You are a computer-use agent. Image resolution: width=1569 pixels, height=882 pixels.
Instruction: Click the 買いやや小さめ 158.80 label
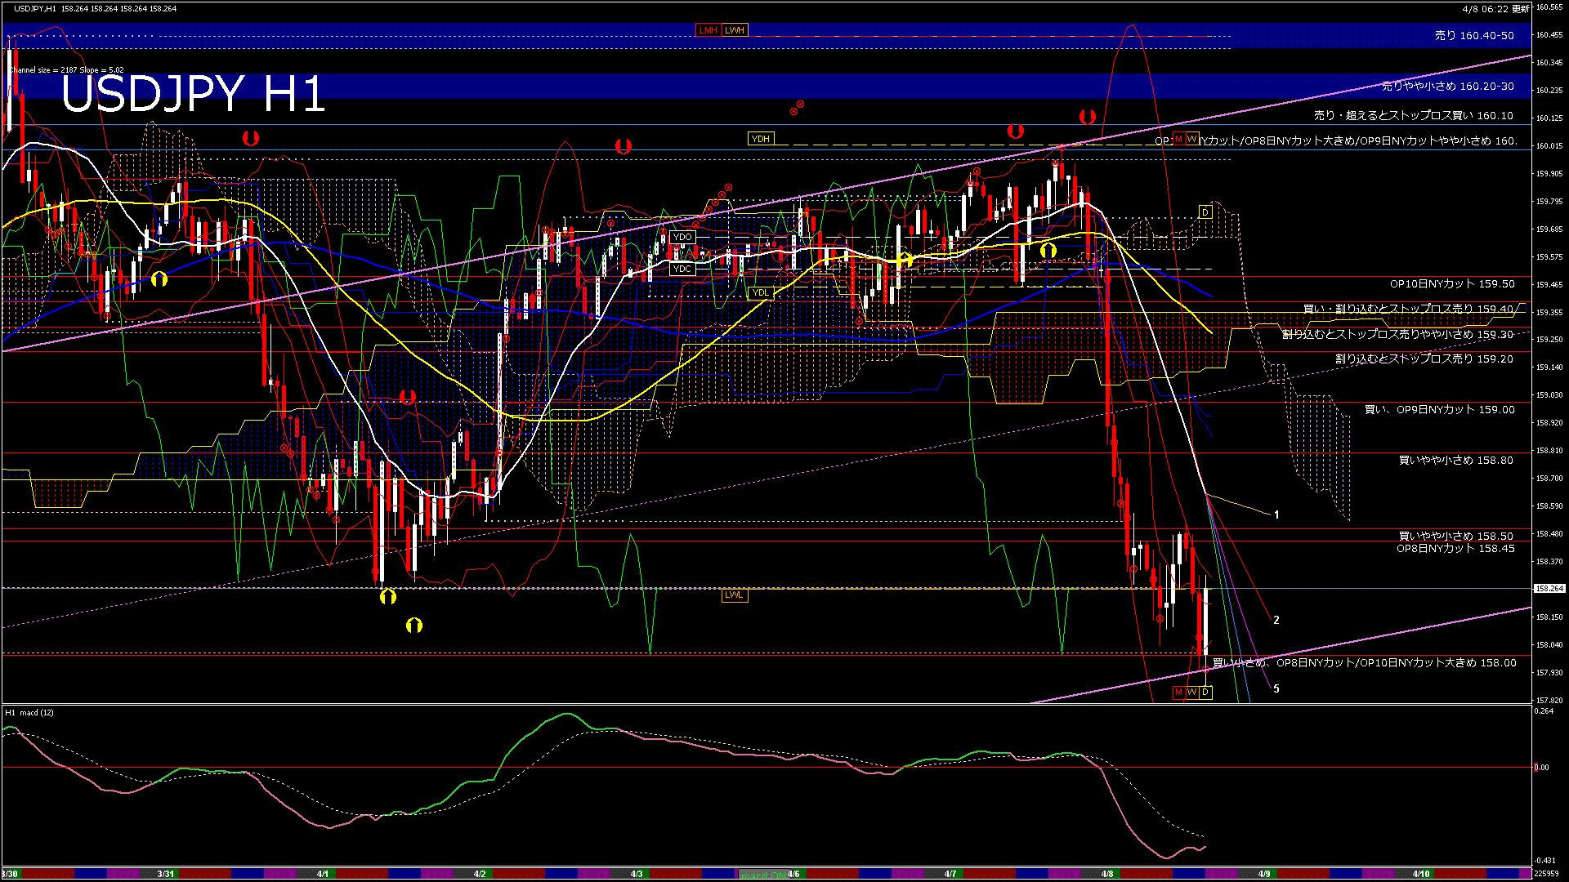1455,461
